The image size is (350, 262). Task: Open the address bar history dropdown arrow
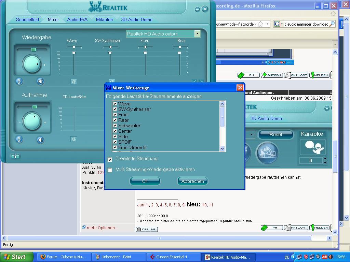[267, 24]
